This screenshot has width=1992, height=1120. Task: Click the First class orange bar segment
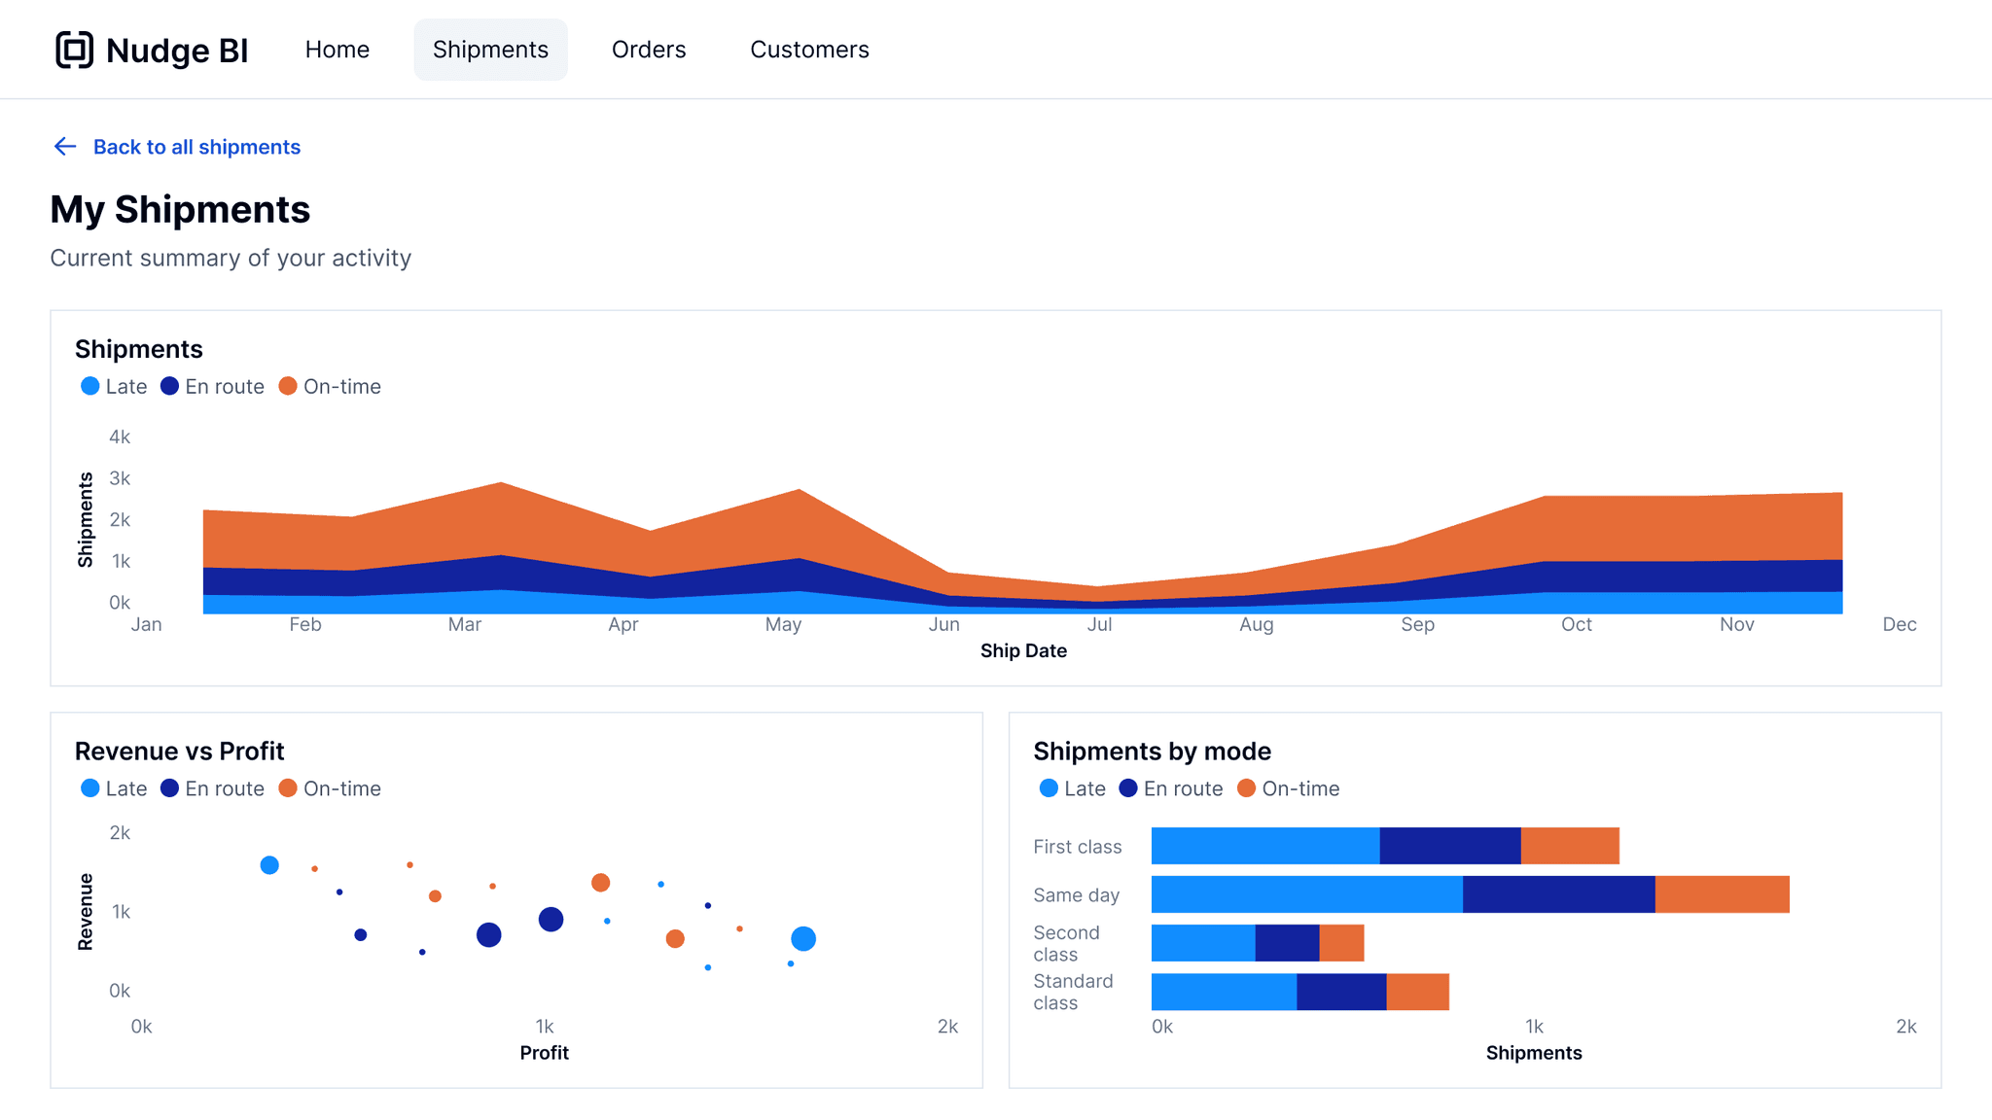click(1568, 846)
